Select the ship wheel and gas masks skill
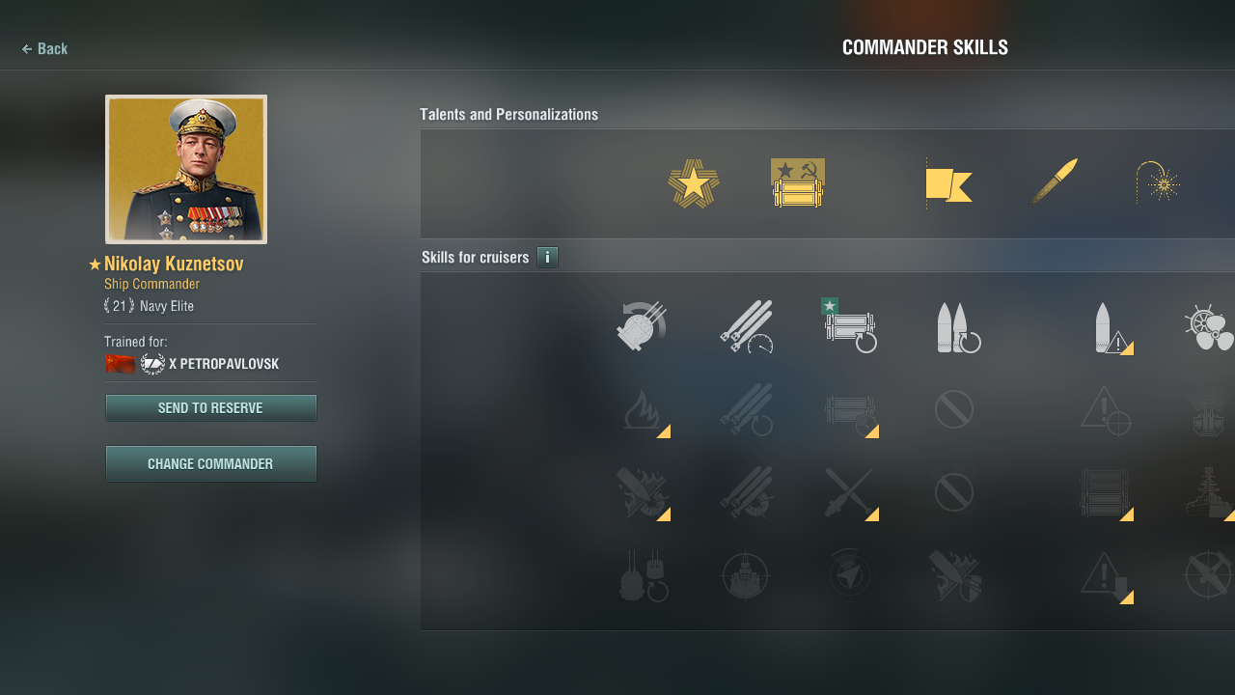Image resolution: width=1235 pixels, height=695 pixels. coord(1209,328)
